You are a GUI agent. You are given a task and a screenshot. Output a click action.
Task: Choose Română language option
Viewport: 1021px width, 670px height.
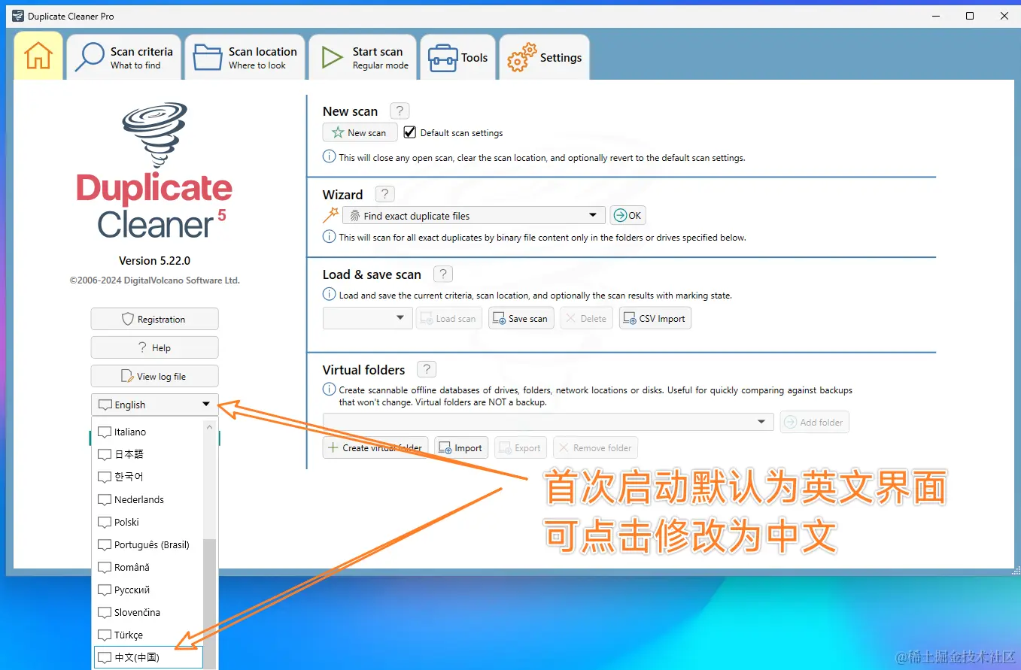[148, 567]
